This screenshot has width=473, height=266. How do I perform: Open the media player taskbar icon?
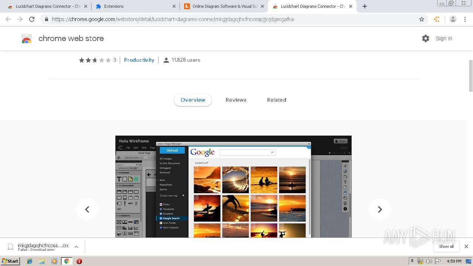point(54,261)
